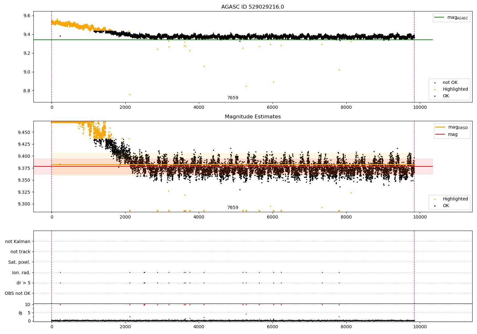
Task: Click the 10 y-tick on the dr axis
Action: [28, 304]
